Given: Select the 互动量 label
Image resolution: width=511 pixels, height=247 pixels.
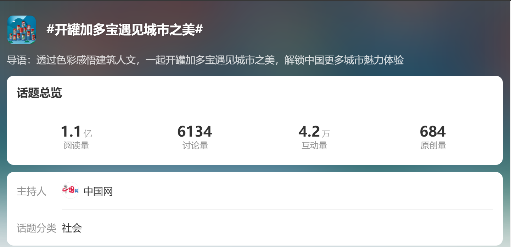Looking at the screenshot, I should (x=314, y=145).
